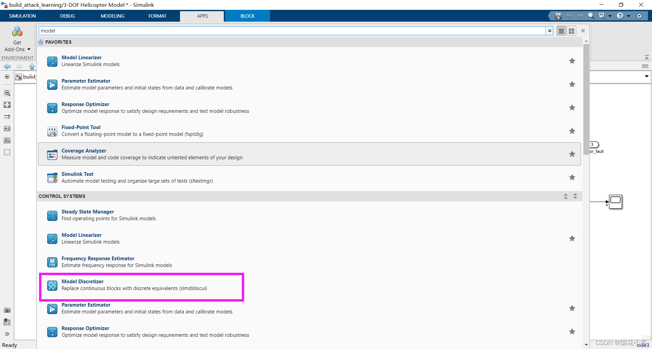Toggle favorite star for Coverage Analyzer

point(572,154)
